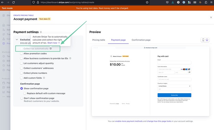
Task: Open the United States country dropdown in preview
Action: [x=174, y=86]
